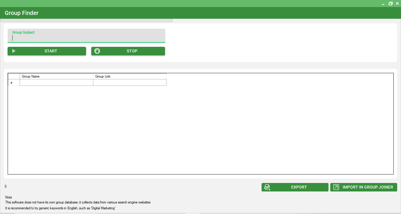Screen dimensions: 401x214
Task: Click the hand icon on STOP button
Action: coord(97,51)
